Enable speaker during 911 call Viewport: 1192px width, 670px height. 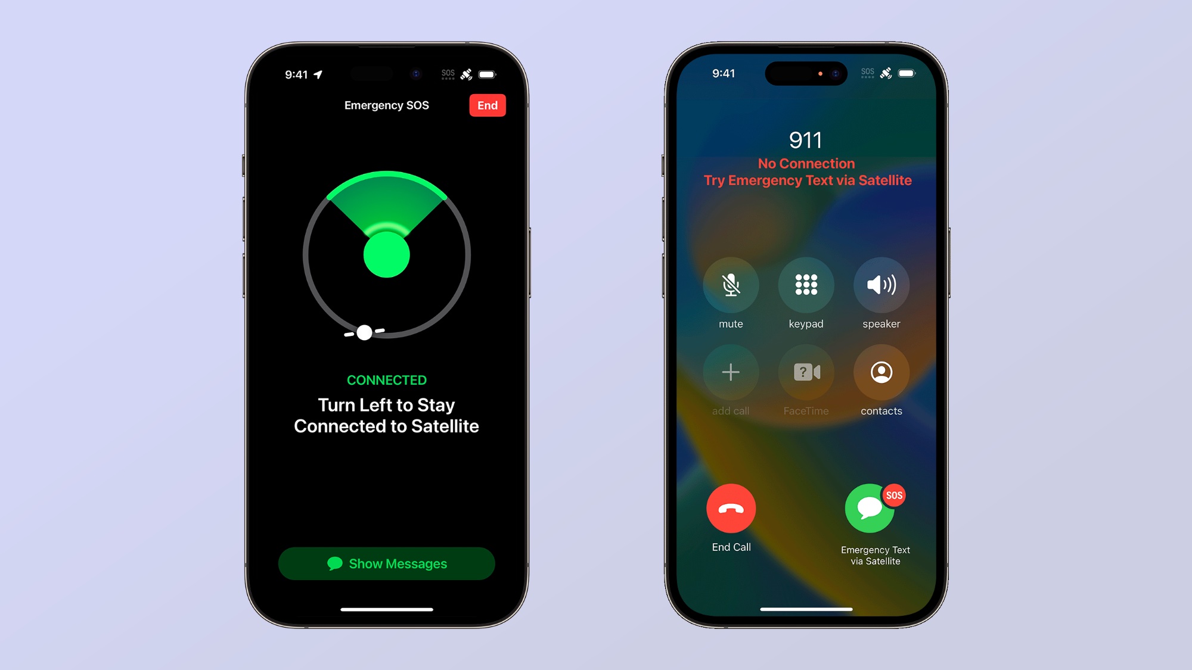pos(880,284)
